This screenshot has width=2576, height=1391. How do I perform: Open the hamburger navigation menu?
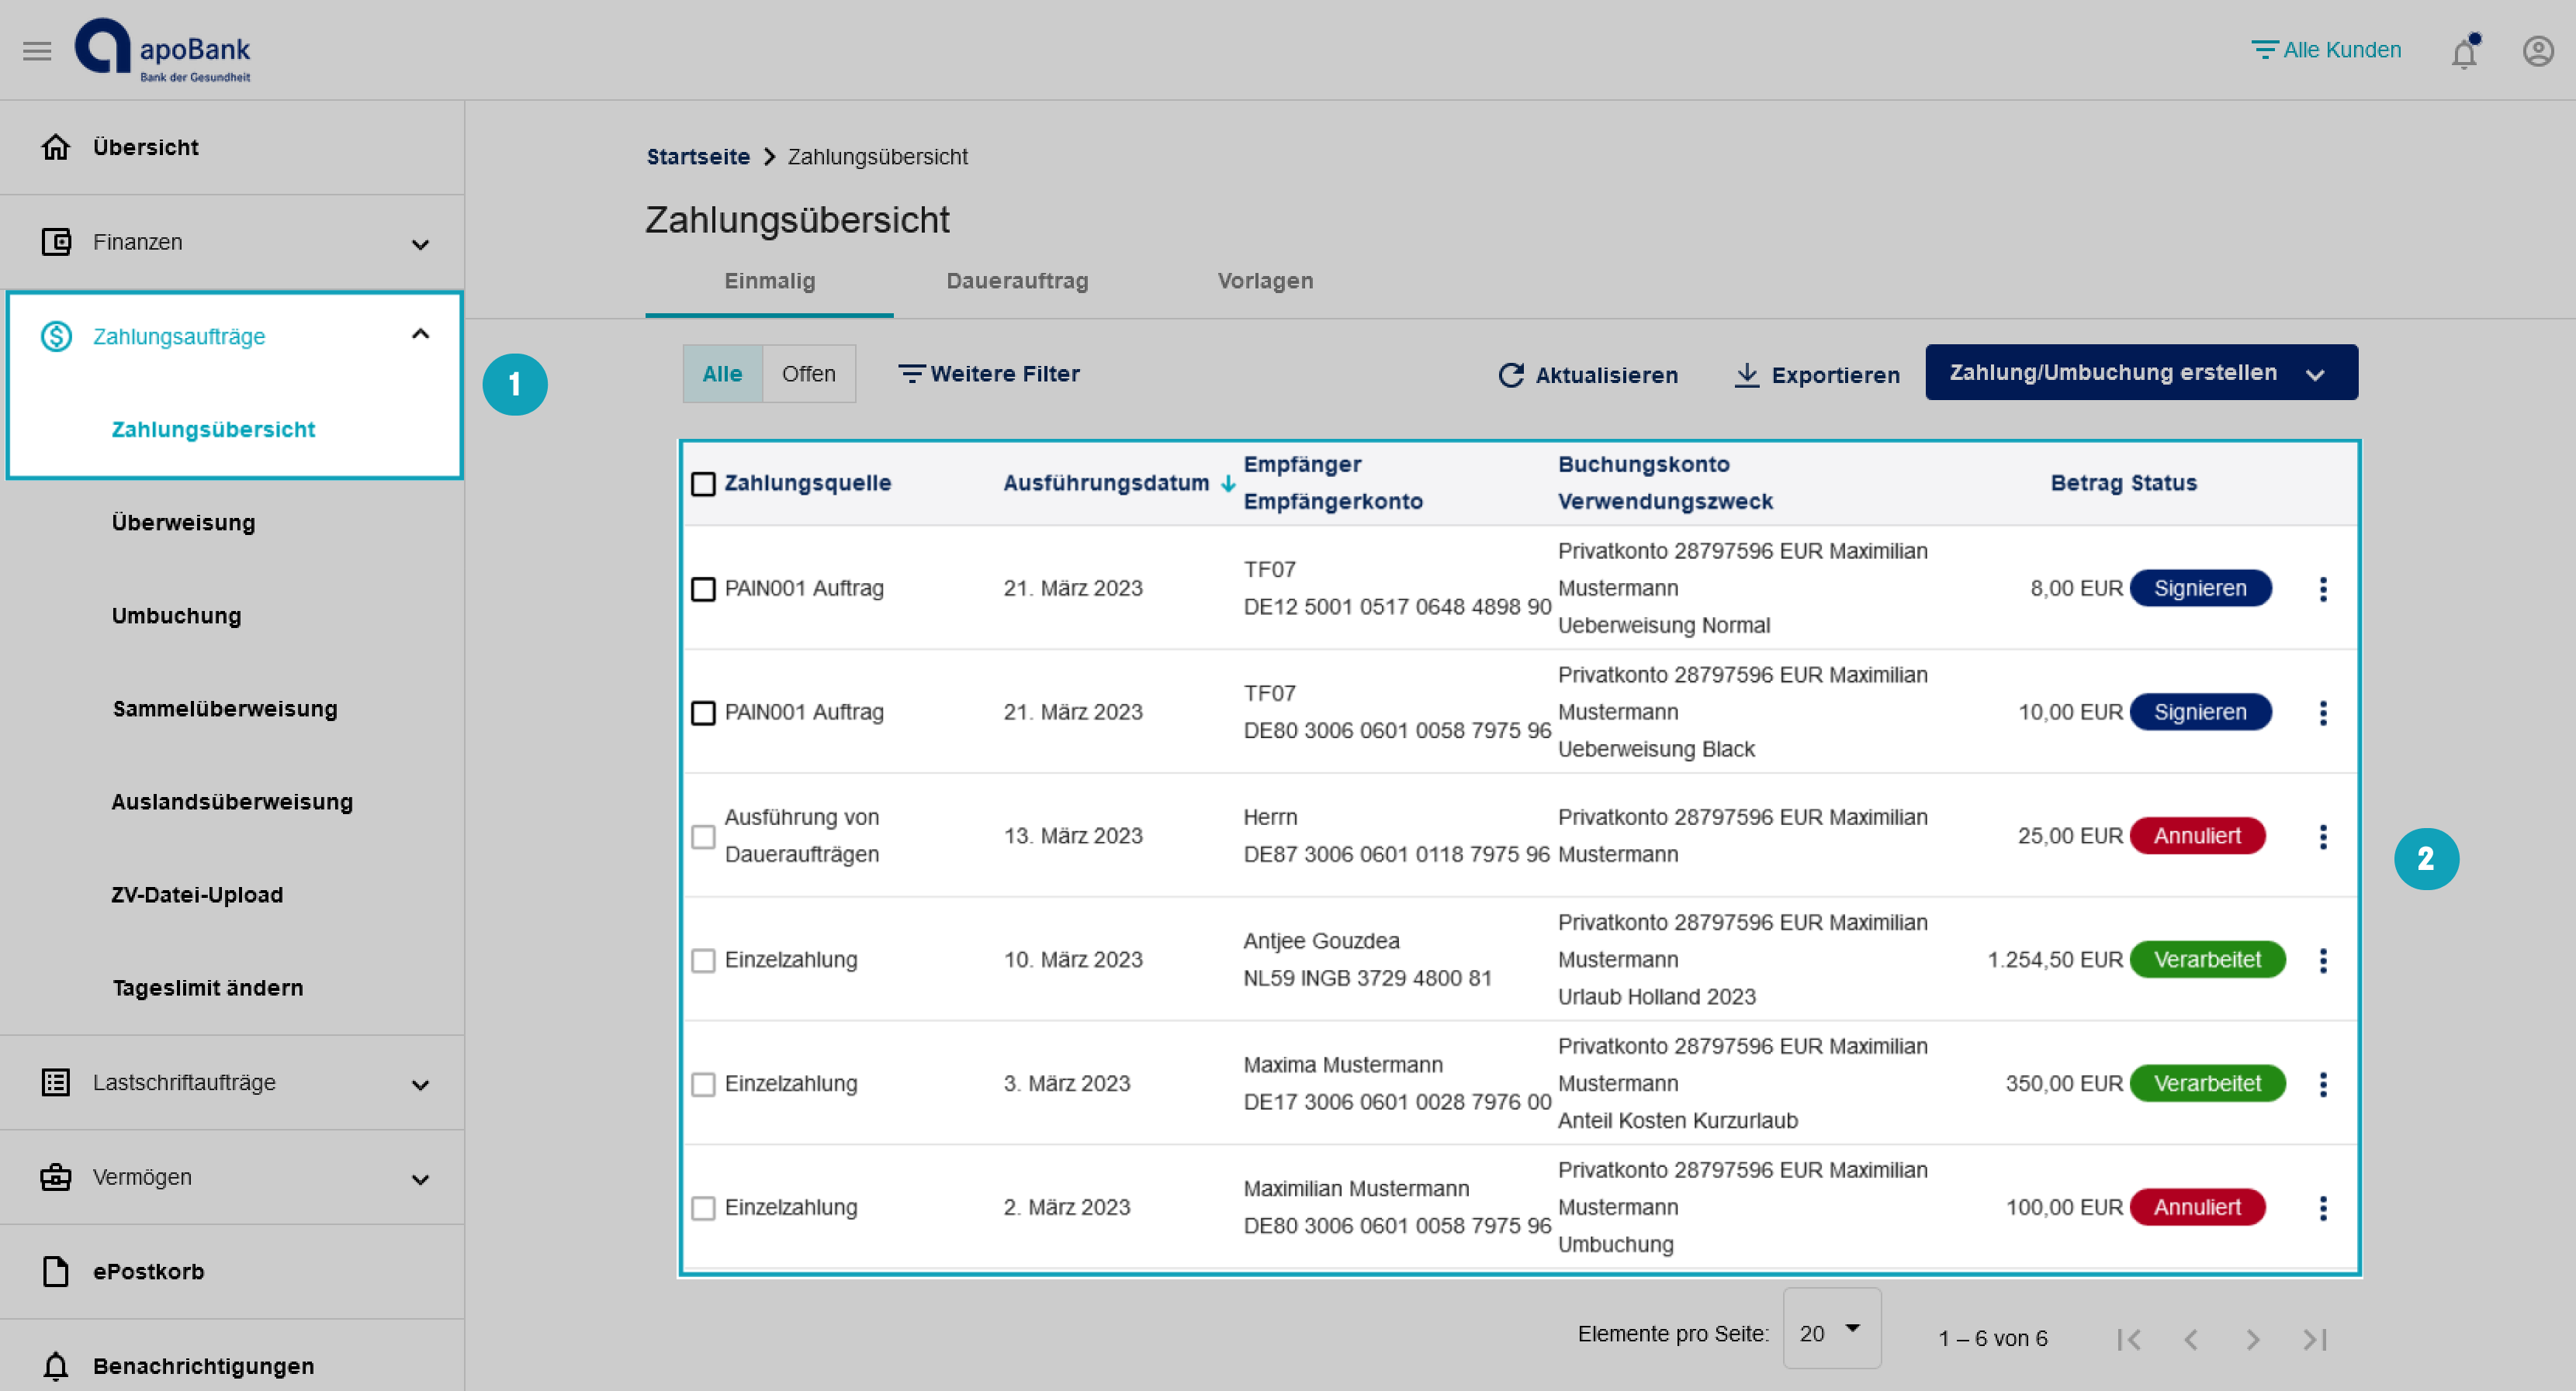point(37,50)
